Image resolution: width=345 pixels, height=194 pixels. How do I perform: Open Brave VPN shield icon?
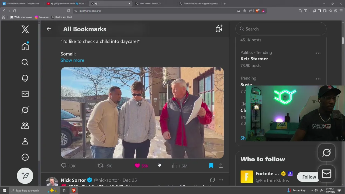tap(336, 11)
